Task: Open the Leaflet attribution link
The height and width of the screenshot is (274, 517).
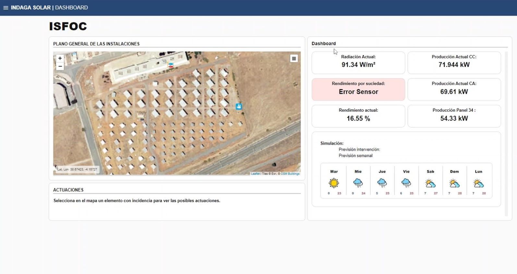Action: click(x=255, y=174)
